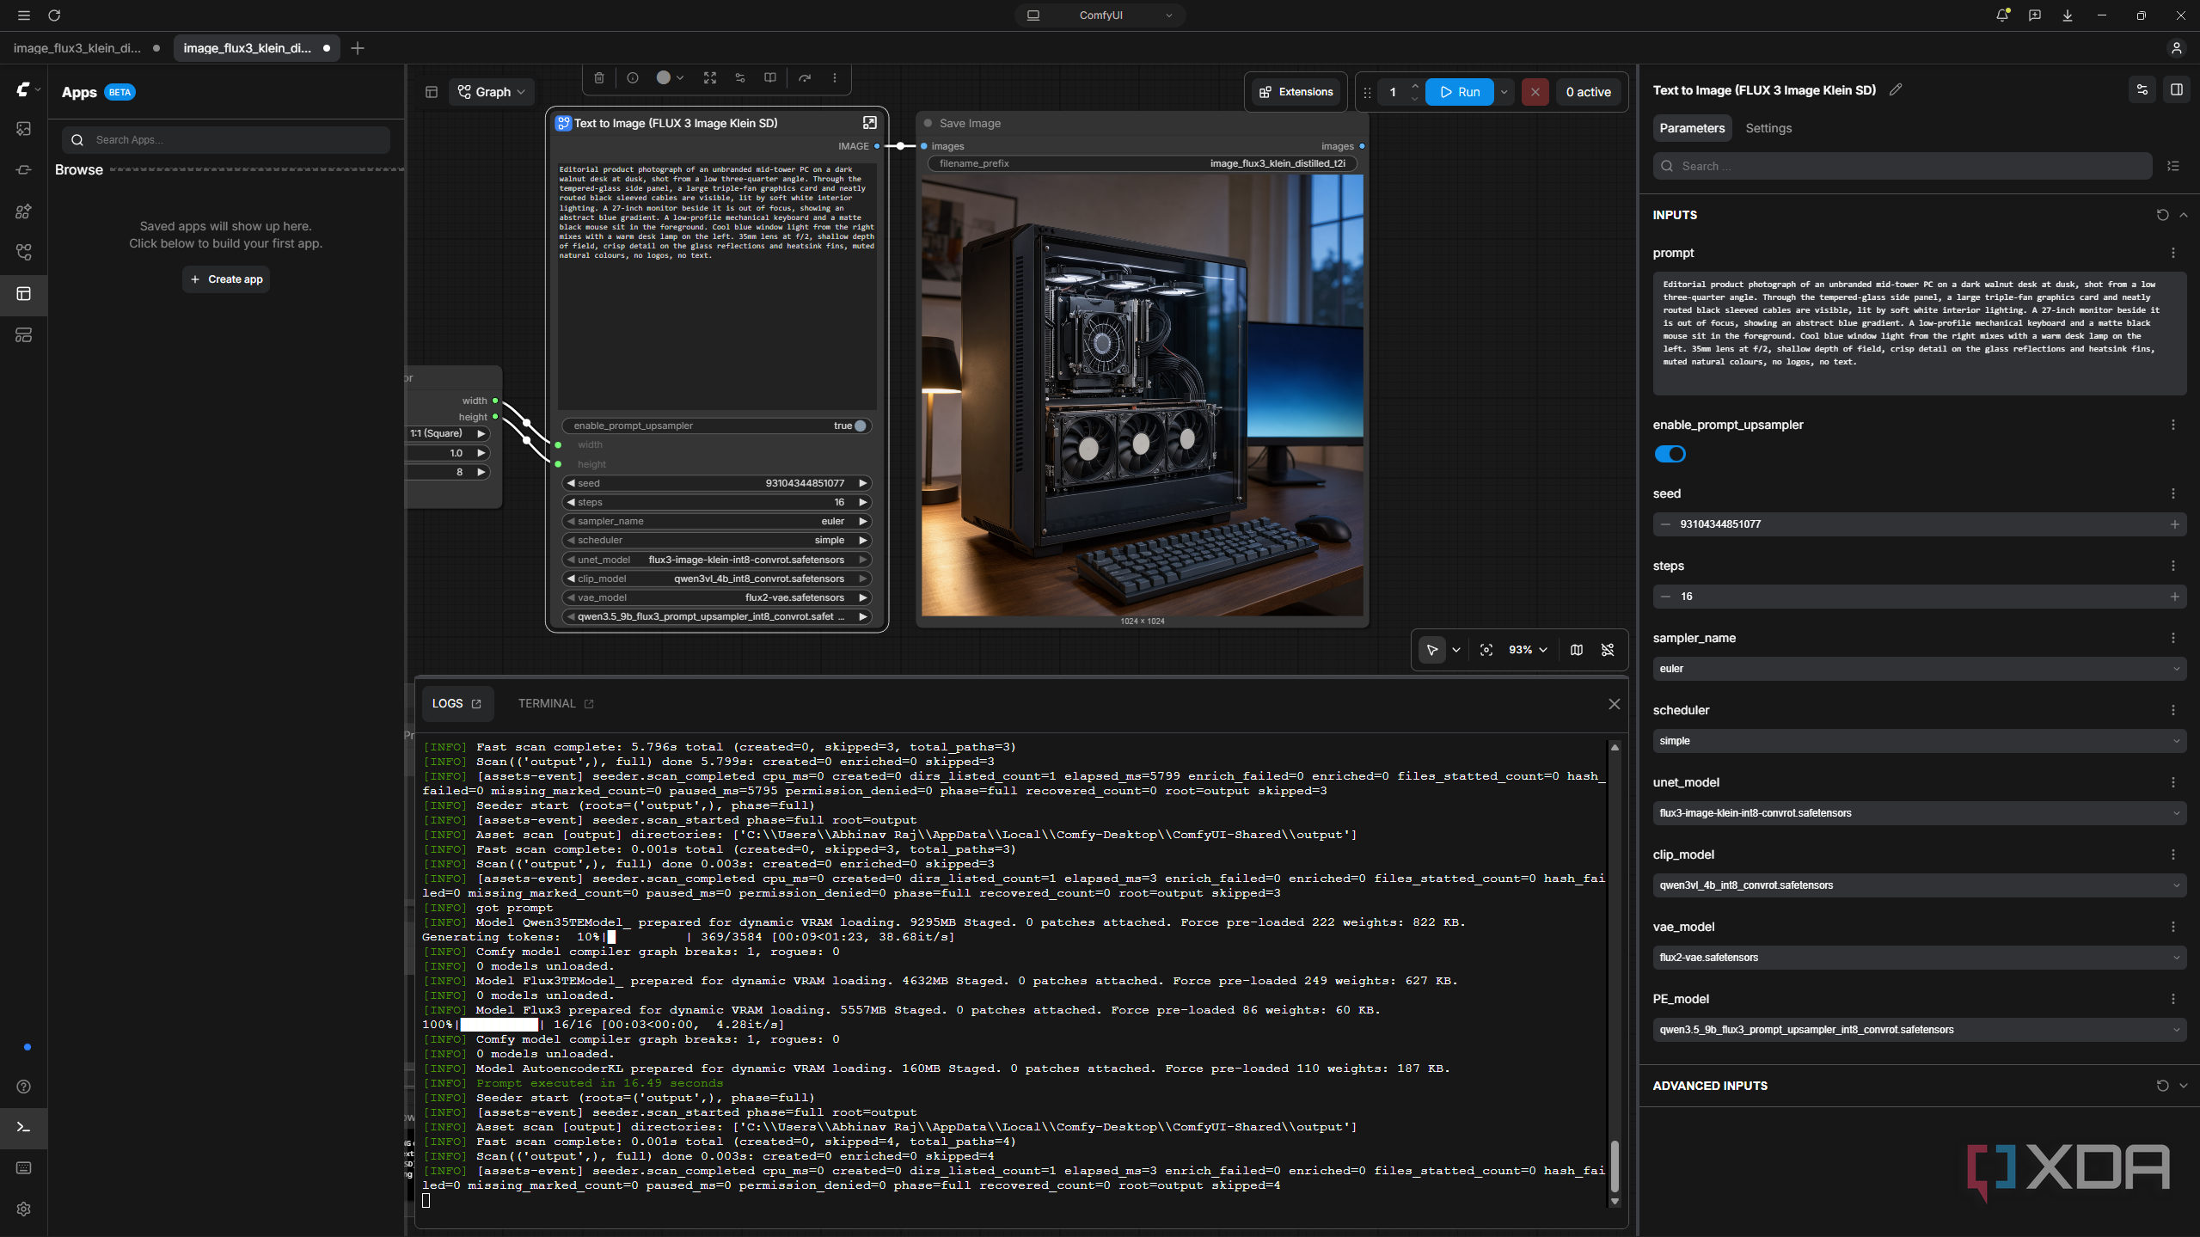Open the workflows sidebar icon
Screen dimensions: 2200x1237
pyautogui.click(x=23, y=253)
